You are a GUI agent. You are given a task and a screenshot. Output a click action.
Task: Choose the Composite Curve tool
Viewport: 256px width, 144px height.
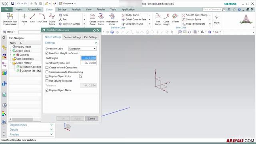coord(132,24)
